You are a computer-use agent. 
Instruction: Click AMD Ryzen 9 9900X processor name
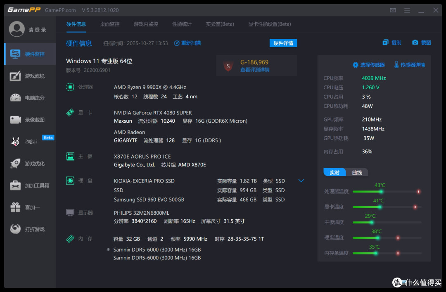coord(150,87)
